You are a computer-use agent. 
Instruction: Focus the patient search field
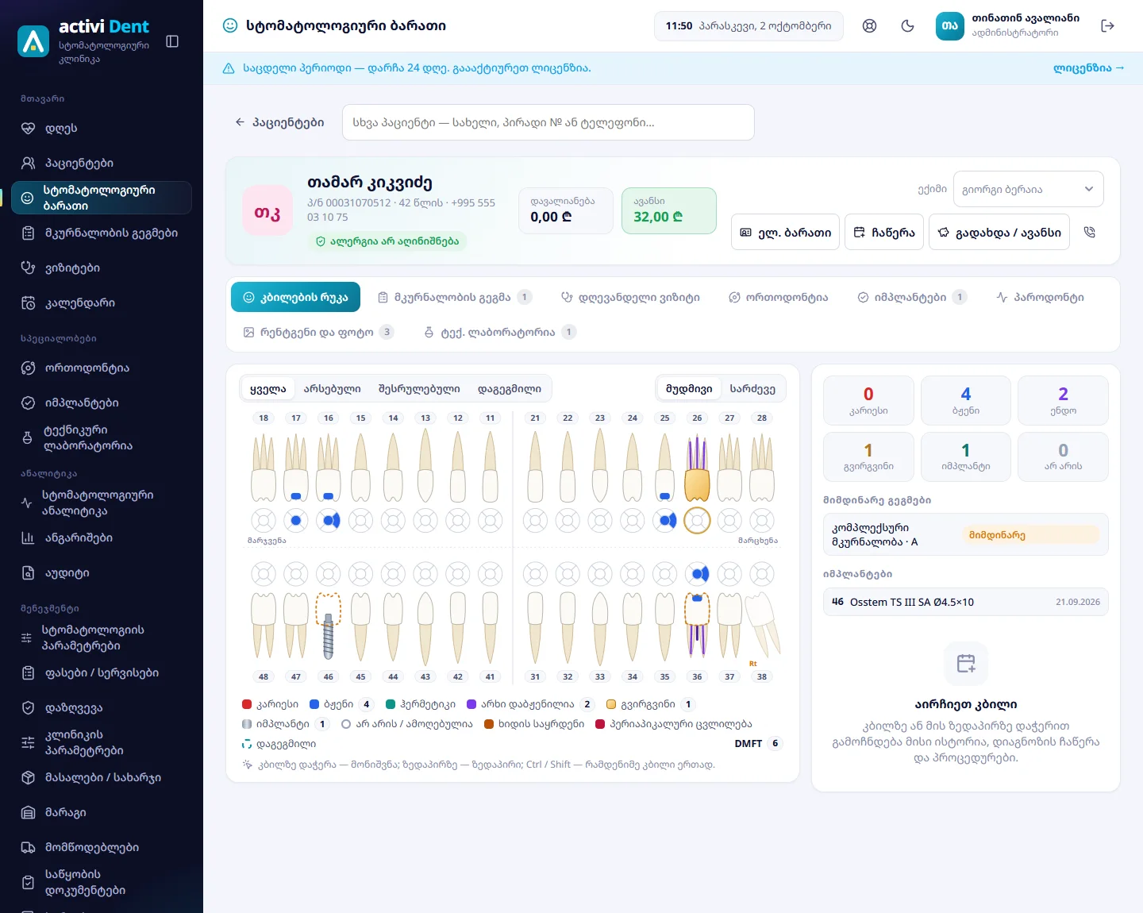pos(548,122)
